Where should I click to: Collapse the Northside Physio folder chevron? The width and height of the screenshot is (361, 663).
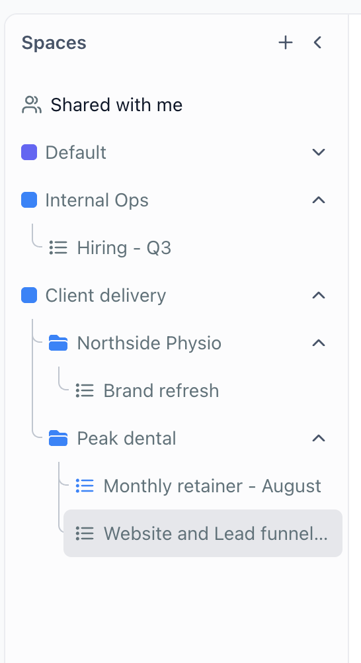pyautogui.click(x=318, y=343)
